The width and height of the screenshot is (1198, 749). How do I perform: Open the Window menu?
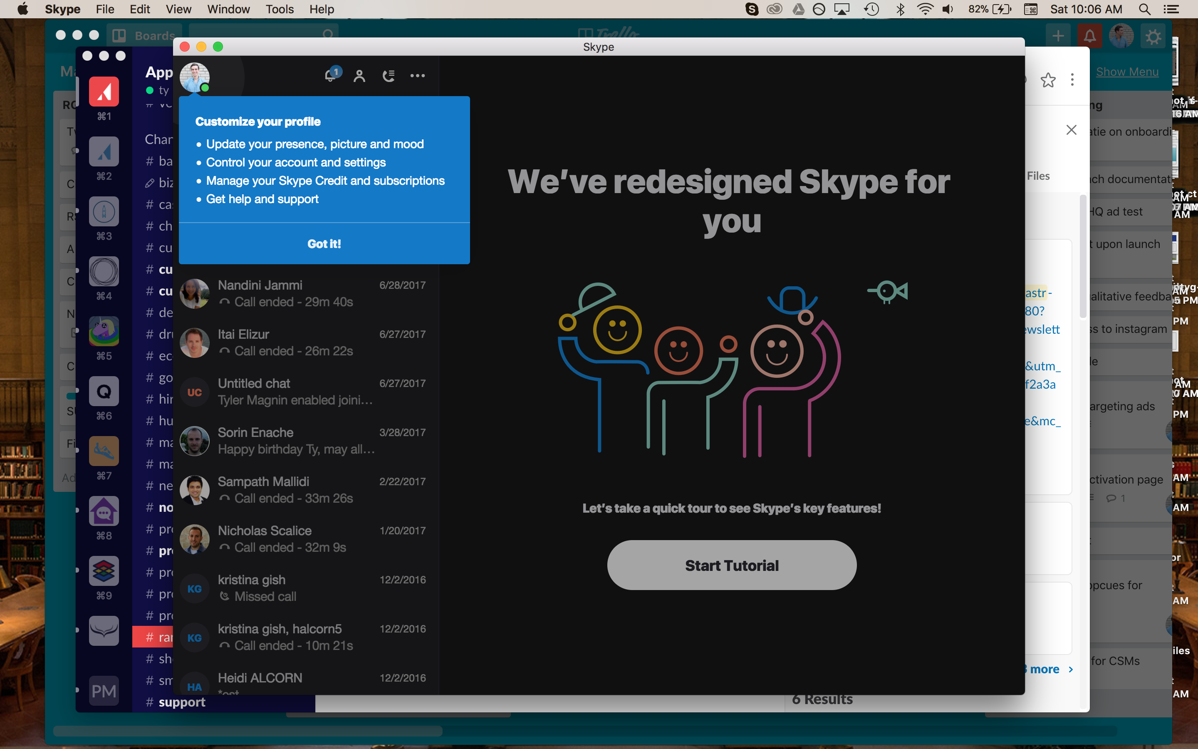228,9
